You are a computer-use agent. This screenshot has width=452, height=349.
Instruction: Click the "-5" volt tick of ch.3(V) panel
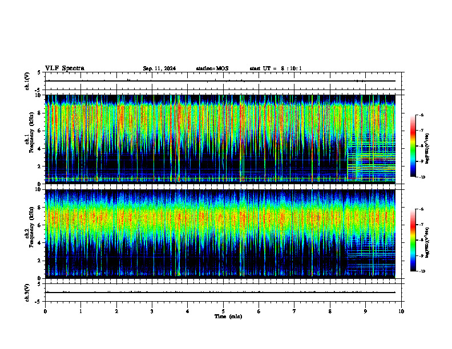[x=38, y=302]
